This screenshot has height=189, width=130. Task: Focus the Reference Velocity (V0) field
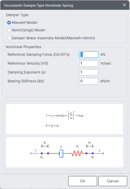point(89,63)
